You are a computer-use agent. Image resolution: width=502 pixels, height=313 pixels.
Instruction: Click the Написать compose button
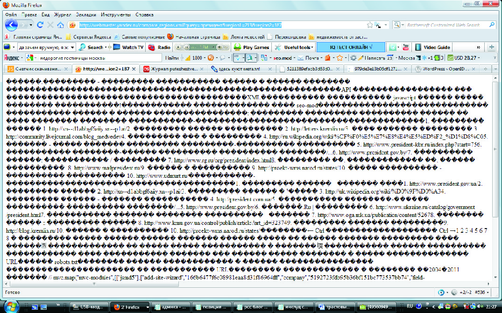click(x=371, y=58)
